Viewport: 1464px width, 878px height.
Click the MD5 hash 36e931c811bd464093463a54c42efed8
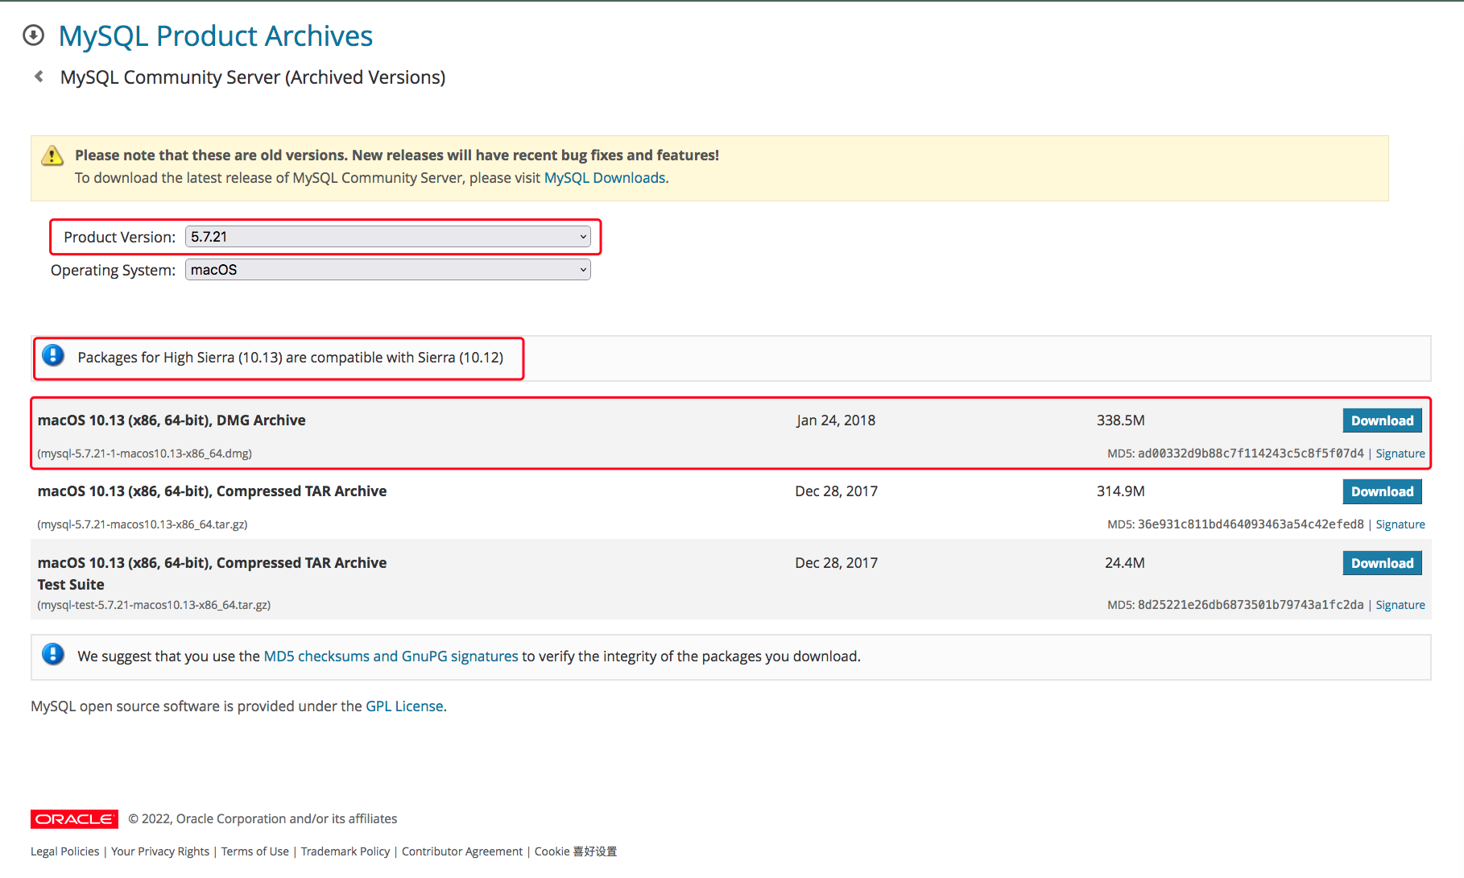(1251, 524)
